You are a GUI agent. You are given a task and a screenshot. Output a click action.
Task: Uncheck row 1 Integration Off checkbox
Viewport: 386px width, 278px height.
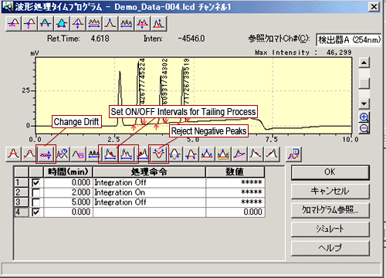tap(36, 183)
